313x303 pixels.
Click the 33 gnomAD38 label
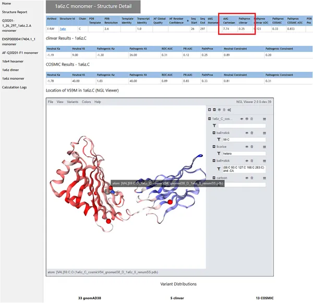90,298
